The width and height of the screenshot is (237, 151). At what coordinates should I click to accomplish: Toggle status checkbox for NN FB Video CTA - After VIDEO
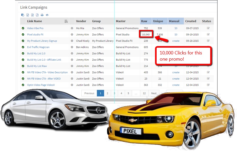click(x=208, y=79)
